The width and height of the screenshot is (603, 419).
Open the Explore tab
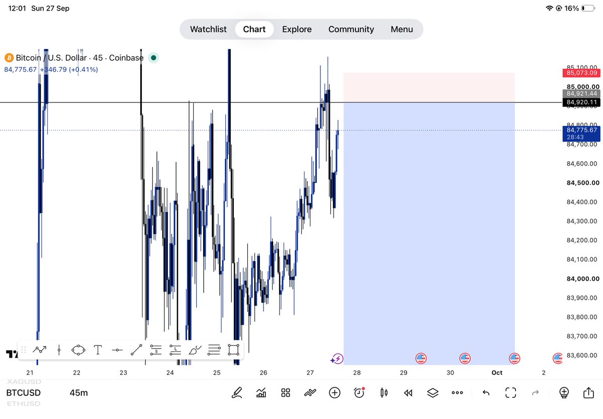pyautogui.click(x=297, y=29)
